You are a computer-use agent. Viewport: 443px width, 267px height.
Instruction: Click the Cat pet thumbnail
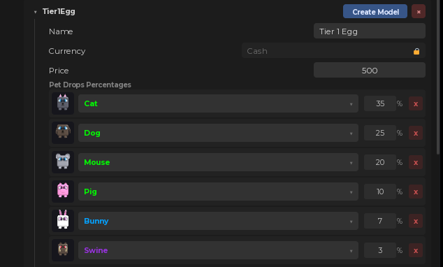pos(63,103)
